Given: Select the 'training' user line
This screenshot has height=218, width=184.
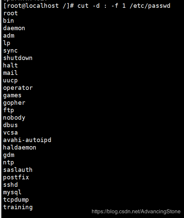Looking at the screenshot, I should [18, 207].
